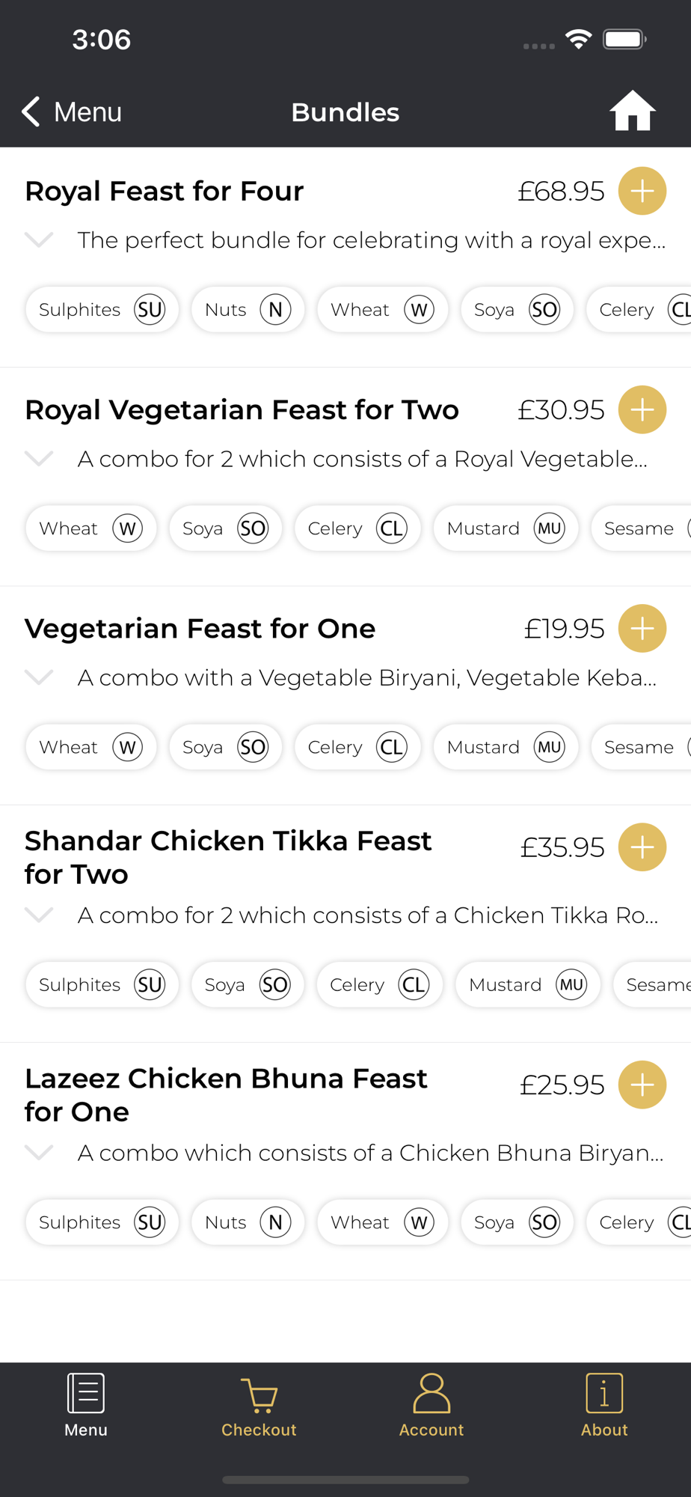Tap Sulphites chip under Shandar Chicken Tikka

click(x=102, y=984)
